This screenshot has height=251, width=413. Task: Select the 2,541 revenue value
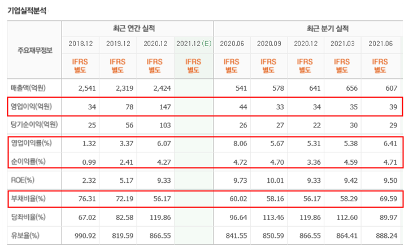[87, 89]
